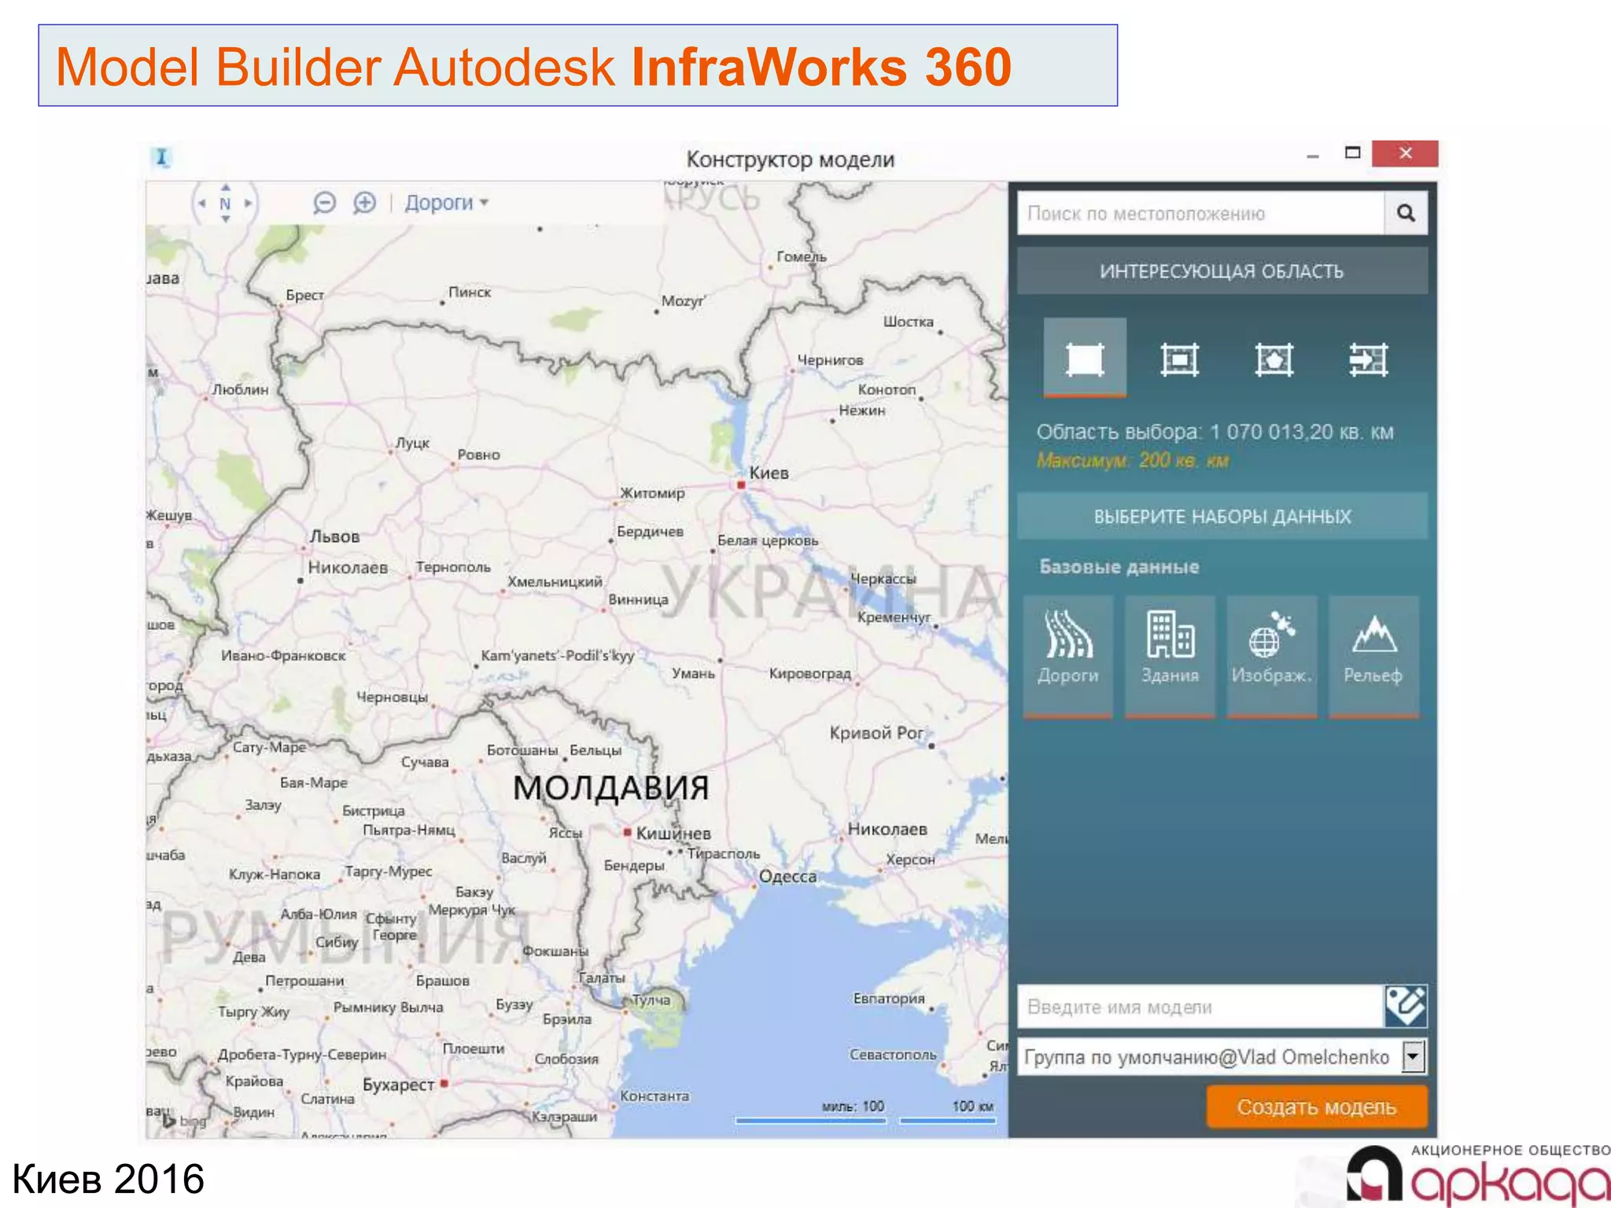Click the Кишинев city label on map

(673, 833)
